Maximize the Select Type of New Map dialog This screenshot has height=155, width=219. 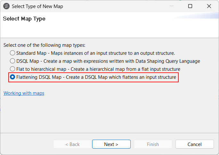(x=190, y=6)
